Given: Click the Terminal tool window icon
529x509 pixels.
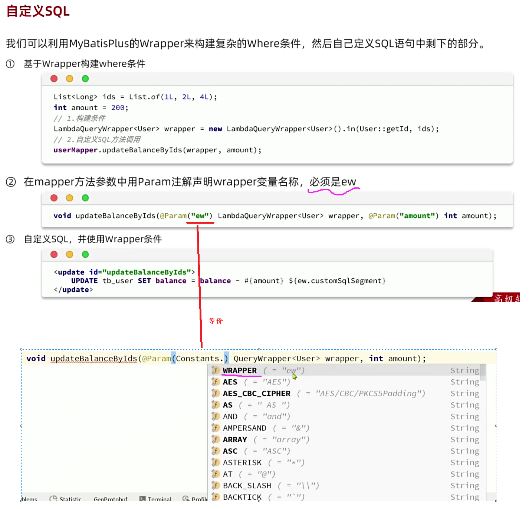Looking at the screenshot, I should point(142,499).
